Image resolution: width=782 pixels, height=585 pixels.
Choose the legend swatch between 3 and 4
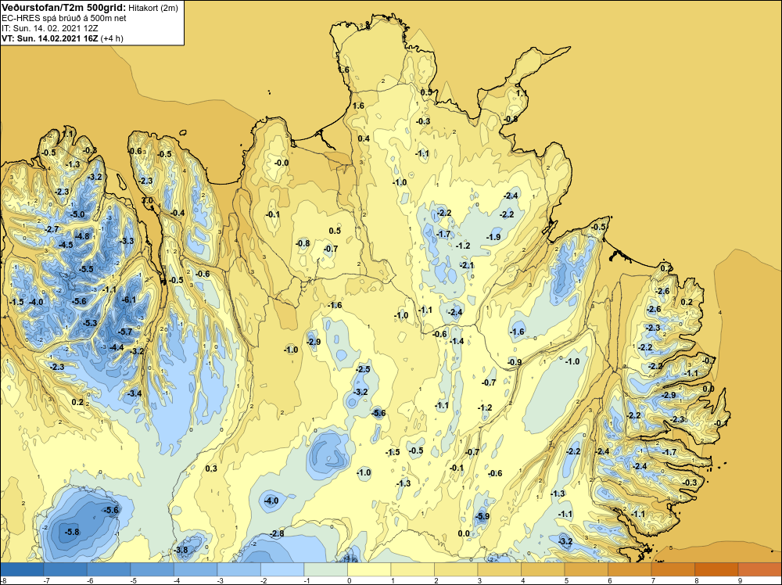[499, 569]
